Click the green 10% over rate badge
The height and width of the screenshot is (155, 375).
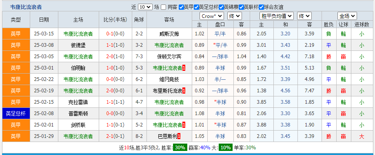(x=225, y=148)
